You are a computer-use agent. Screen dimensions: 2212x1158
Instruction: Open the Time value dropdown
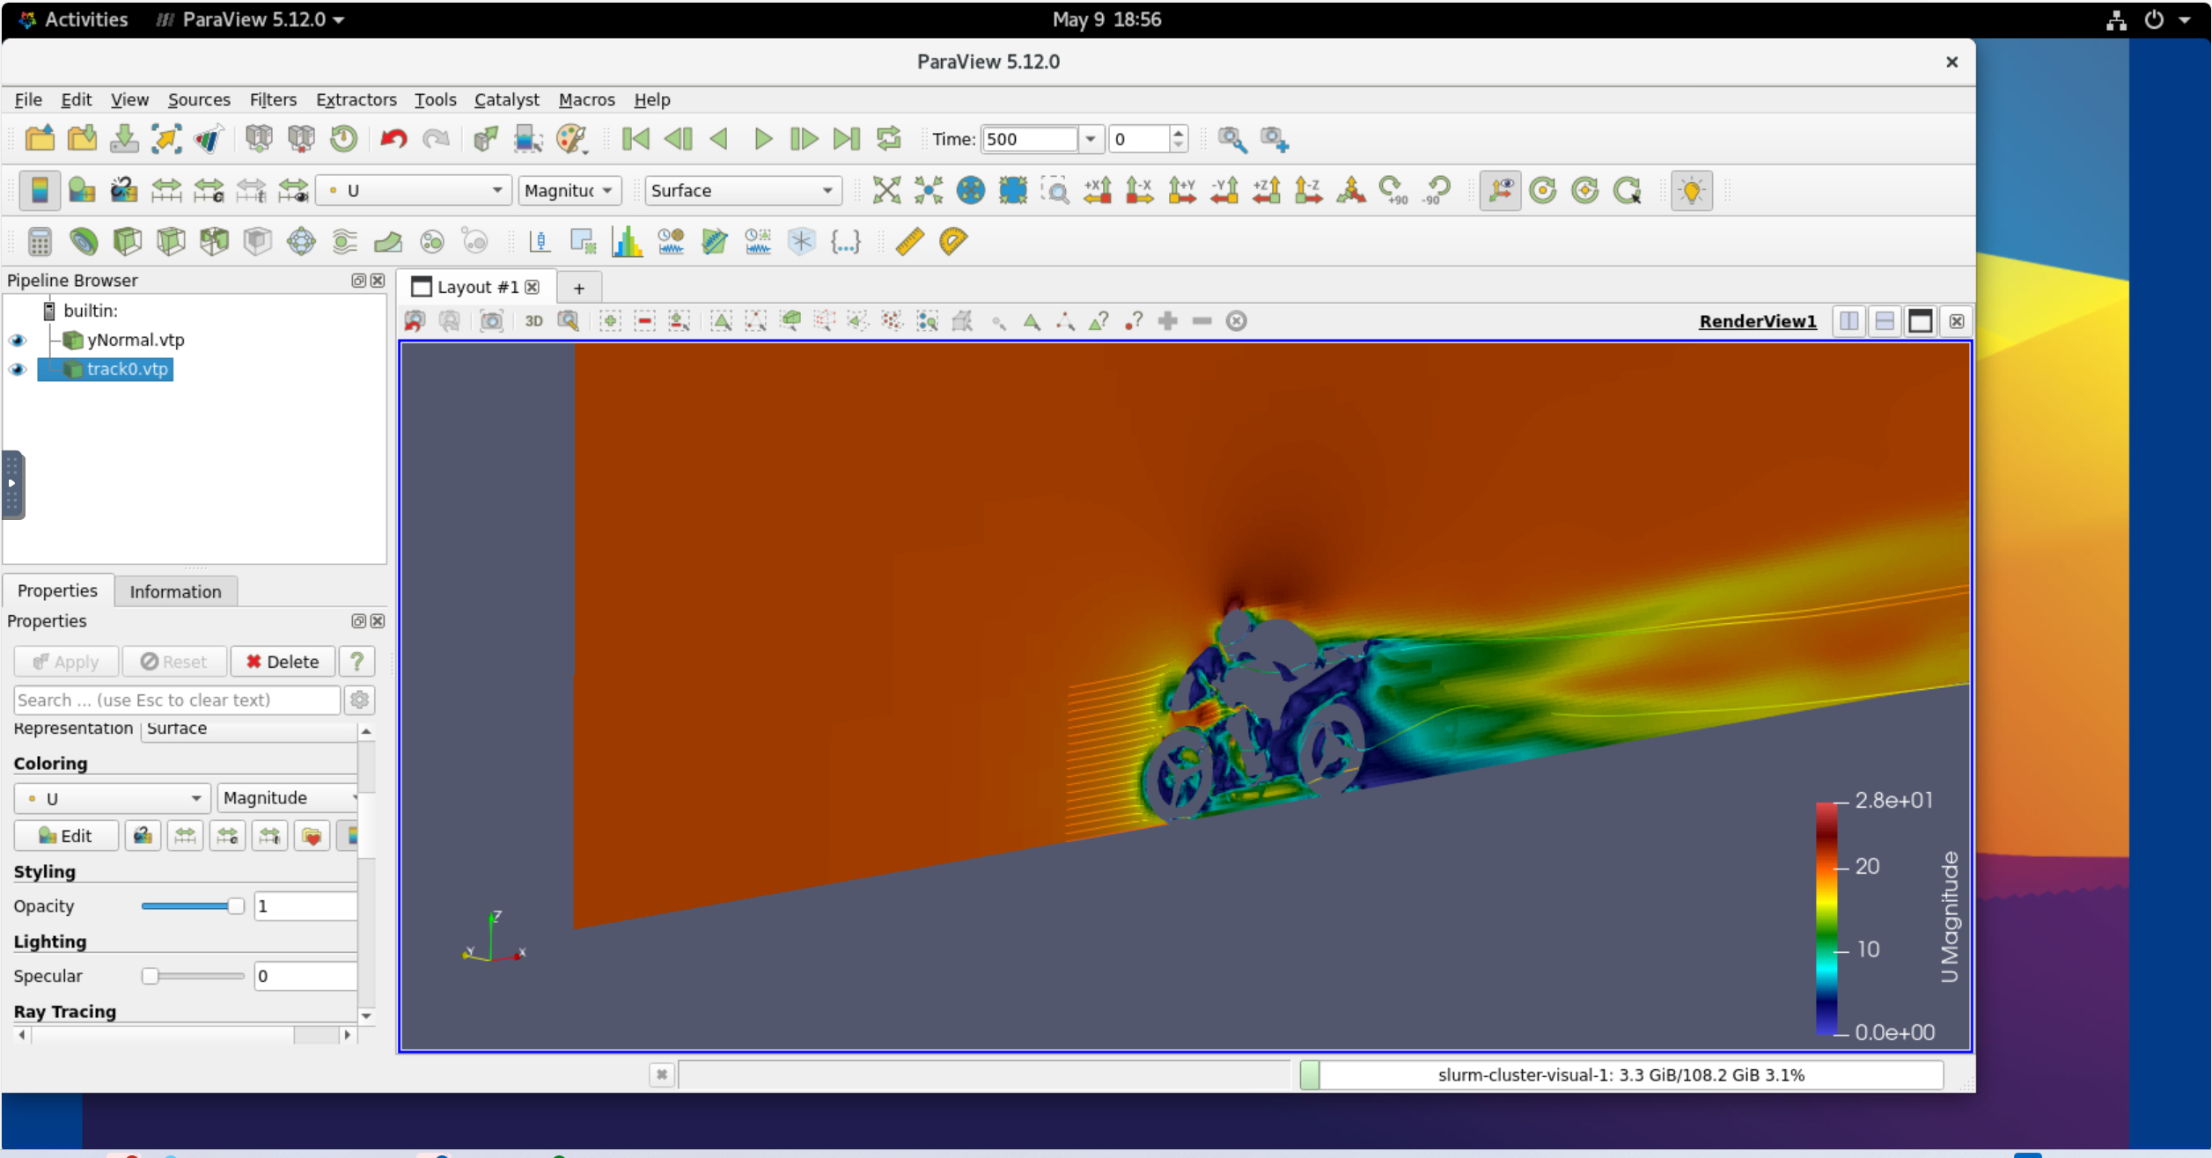point(1090,139)
